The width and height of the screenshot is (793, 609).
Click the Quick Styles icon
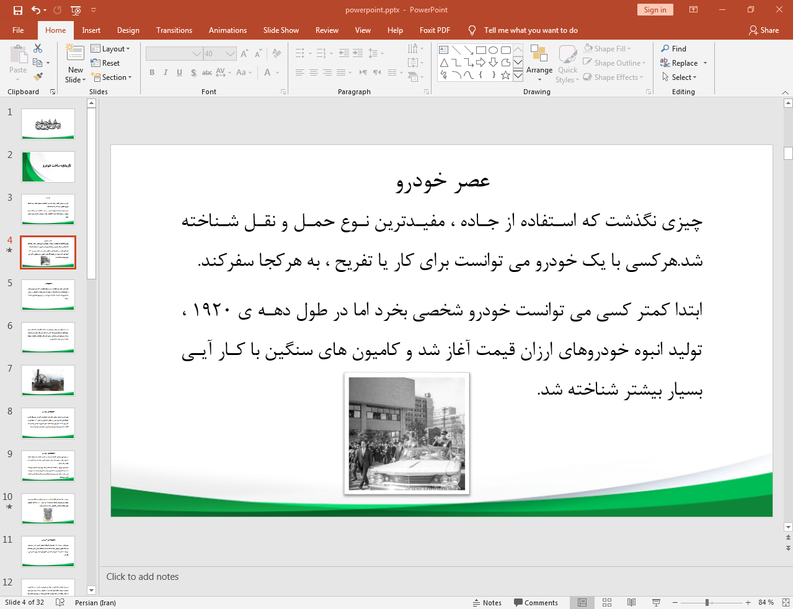coord(567,54)
